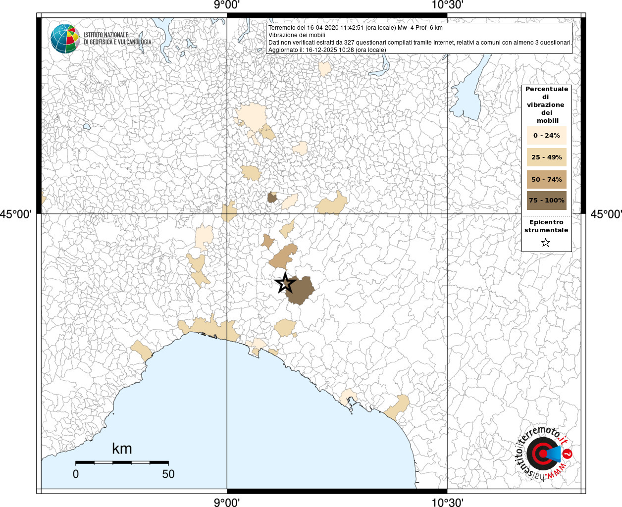622x507 pixels.
Task: Select the 75 - 100% legend swatch
Action: coord(547,201)
